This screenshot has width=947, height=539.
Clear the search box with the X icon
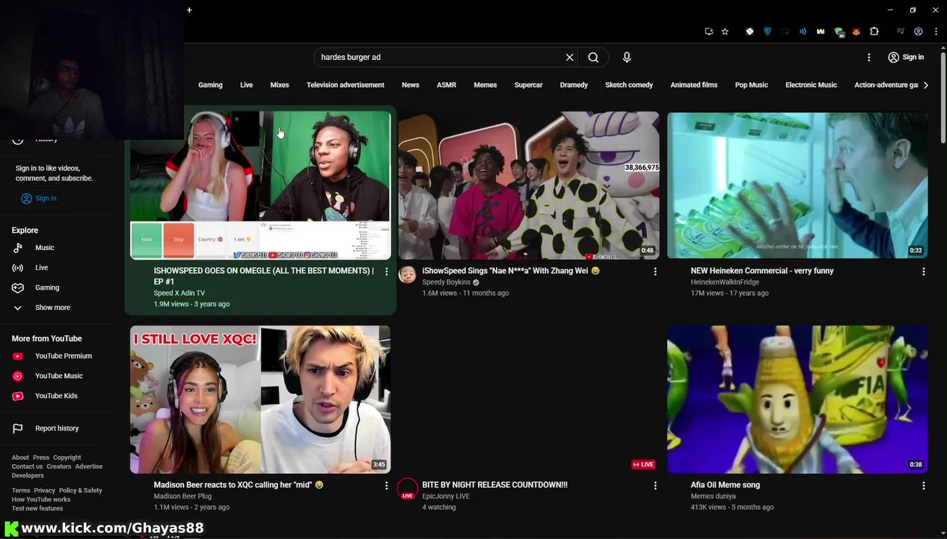coord(569,57)
